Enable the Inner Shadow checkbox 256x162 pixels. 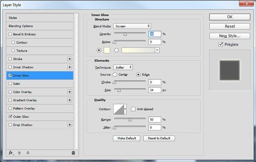[x=10, y=67]
